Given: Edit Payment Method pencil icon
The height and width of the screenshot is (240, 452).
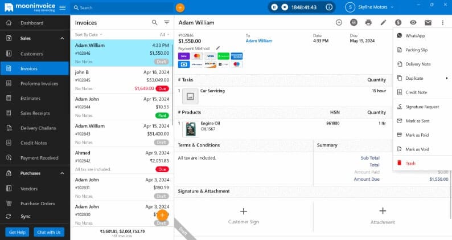Looking at the screenshot, I should tap(218, 48).
